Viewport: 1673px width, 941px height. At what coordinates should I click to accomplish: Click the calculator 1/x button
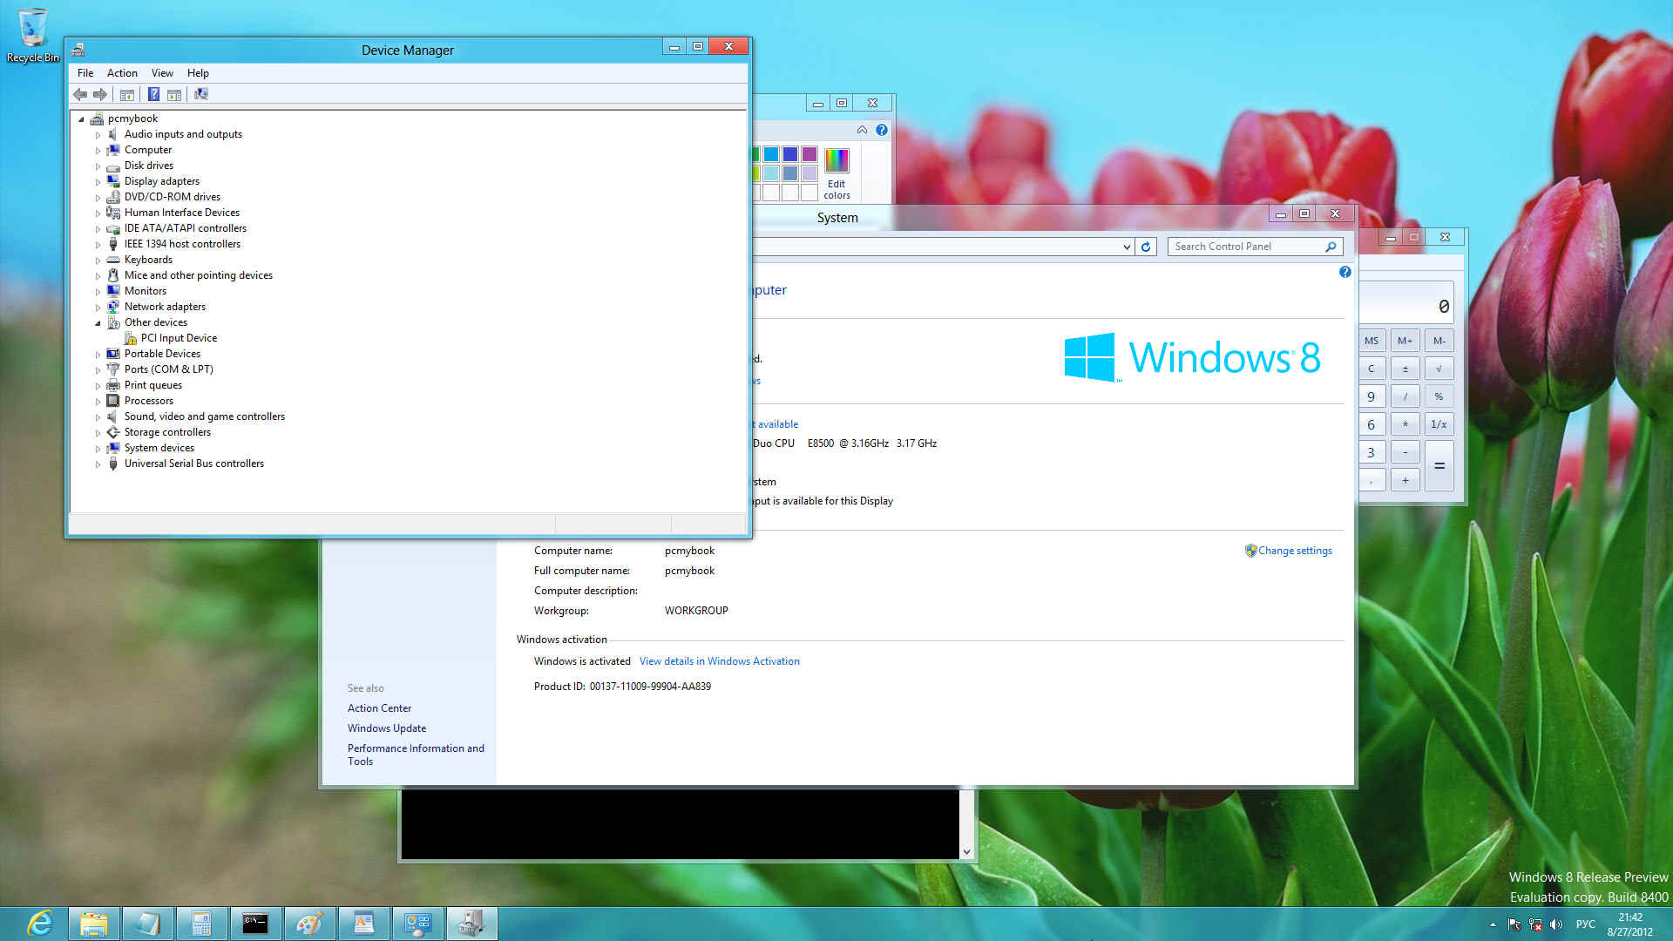(x=1439, y=424)
